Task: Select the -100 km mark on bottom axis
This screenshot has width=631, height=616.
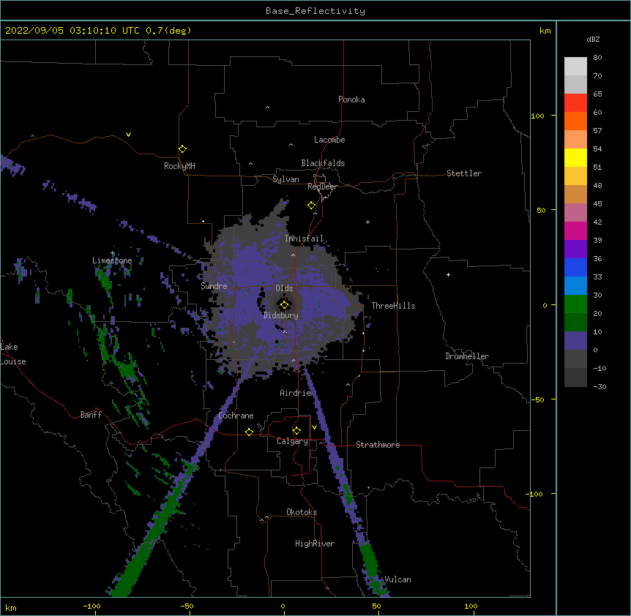Action: (x=92, y=606)
